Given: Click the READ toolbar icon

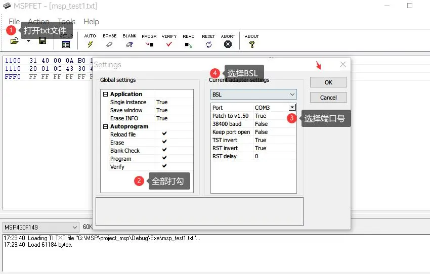Looking at the screenshot, I should coord(188,44).
